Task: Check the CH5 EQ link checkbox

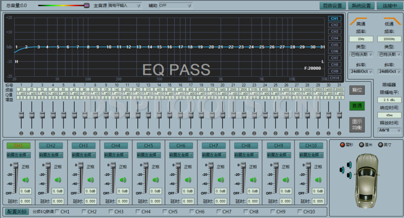Action: click(x=165, y=212)
